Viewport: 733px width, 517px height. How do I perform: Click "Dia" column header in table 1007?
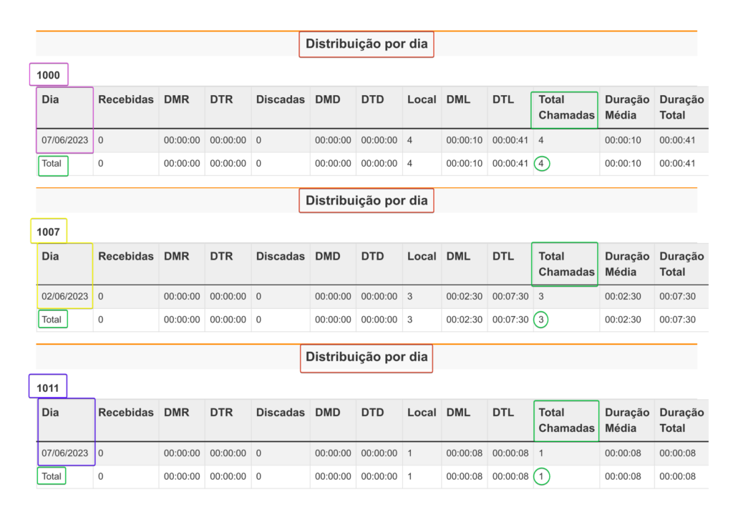[x=51, y=257]
